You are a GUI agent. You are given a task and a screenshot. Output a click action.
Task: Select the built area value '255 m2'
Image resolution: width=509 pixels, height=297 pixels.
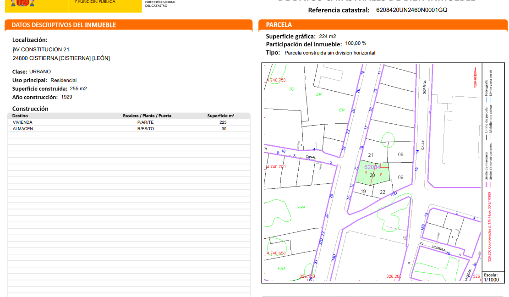pos(78,88)
